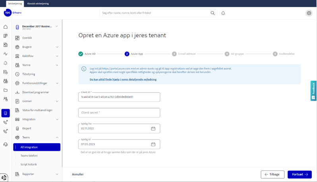Image resolution: width=317 pixels, height=182 pixels.
Task: Click the Ekspert menu label
Action: click(27, 128)
